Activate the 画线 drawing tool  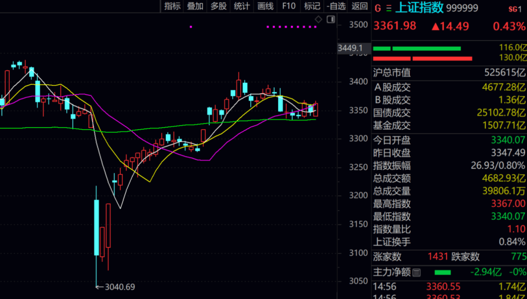pos(265,6)
